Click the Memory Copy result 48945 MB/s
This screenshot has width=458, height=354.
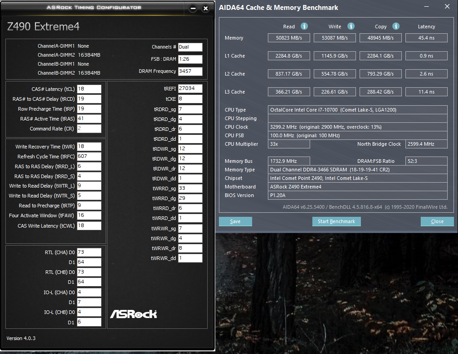tap(381, 38)
